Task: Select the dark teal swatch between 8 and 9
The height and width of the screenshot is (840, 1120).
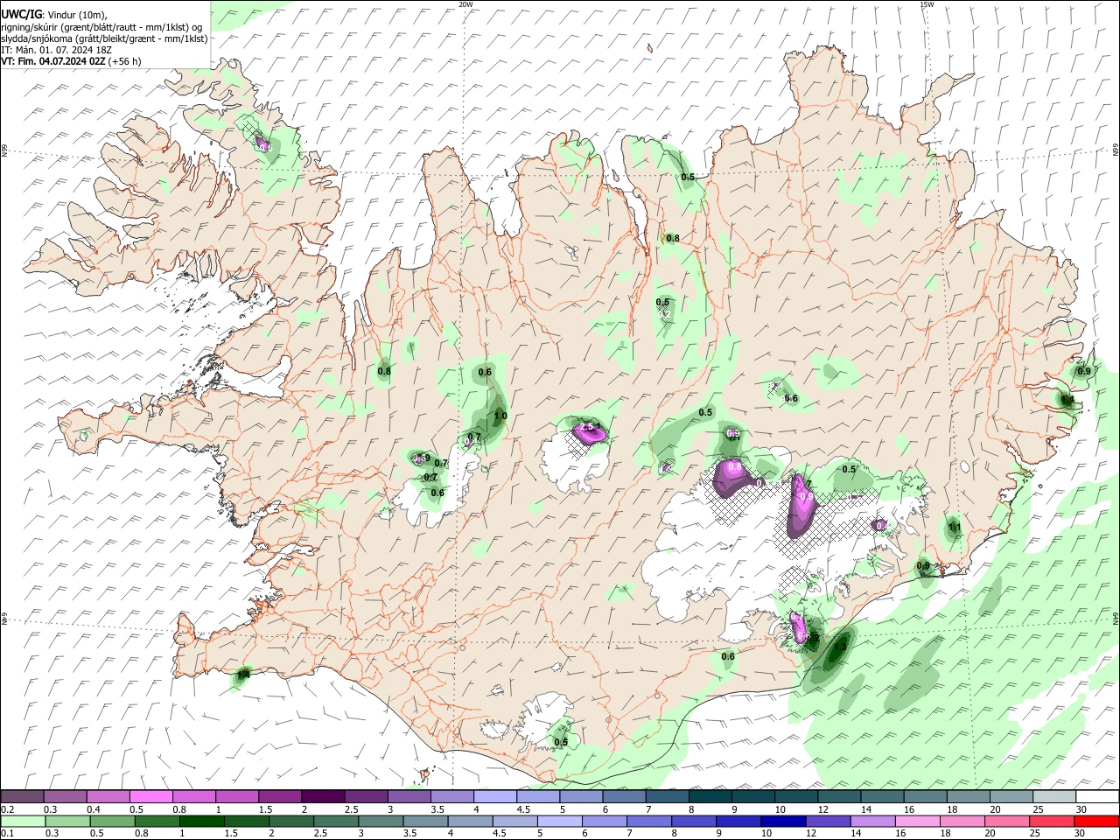Action: 710,796
